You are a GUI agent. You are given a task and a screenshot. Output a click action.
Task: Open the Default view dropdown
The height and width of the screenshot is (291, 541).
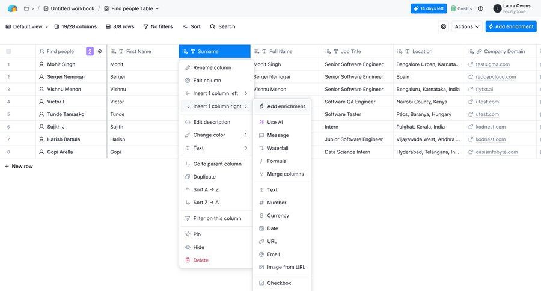point(27,26)
